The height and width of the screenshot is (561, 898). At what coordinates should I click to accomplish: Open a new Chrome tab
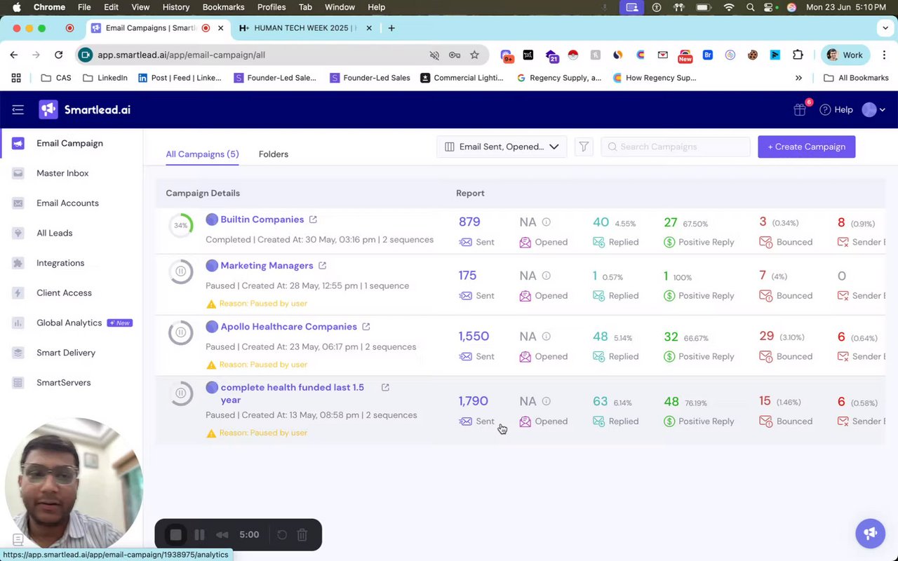(391, 28)
